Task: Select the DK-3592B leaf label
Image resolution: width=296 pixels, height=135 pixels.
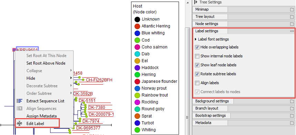Action: [83, 94]
